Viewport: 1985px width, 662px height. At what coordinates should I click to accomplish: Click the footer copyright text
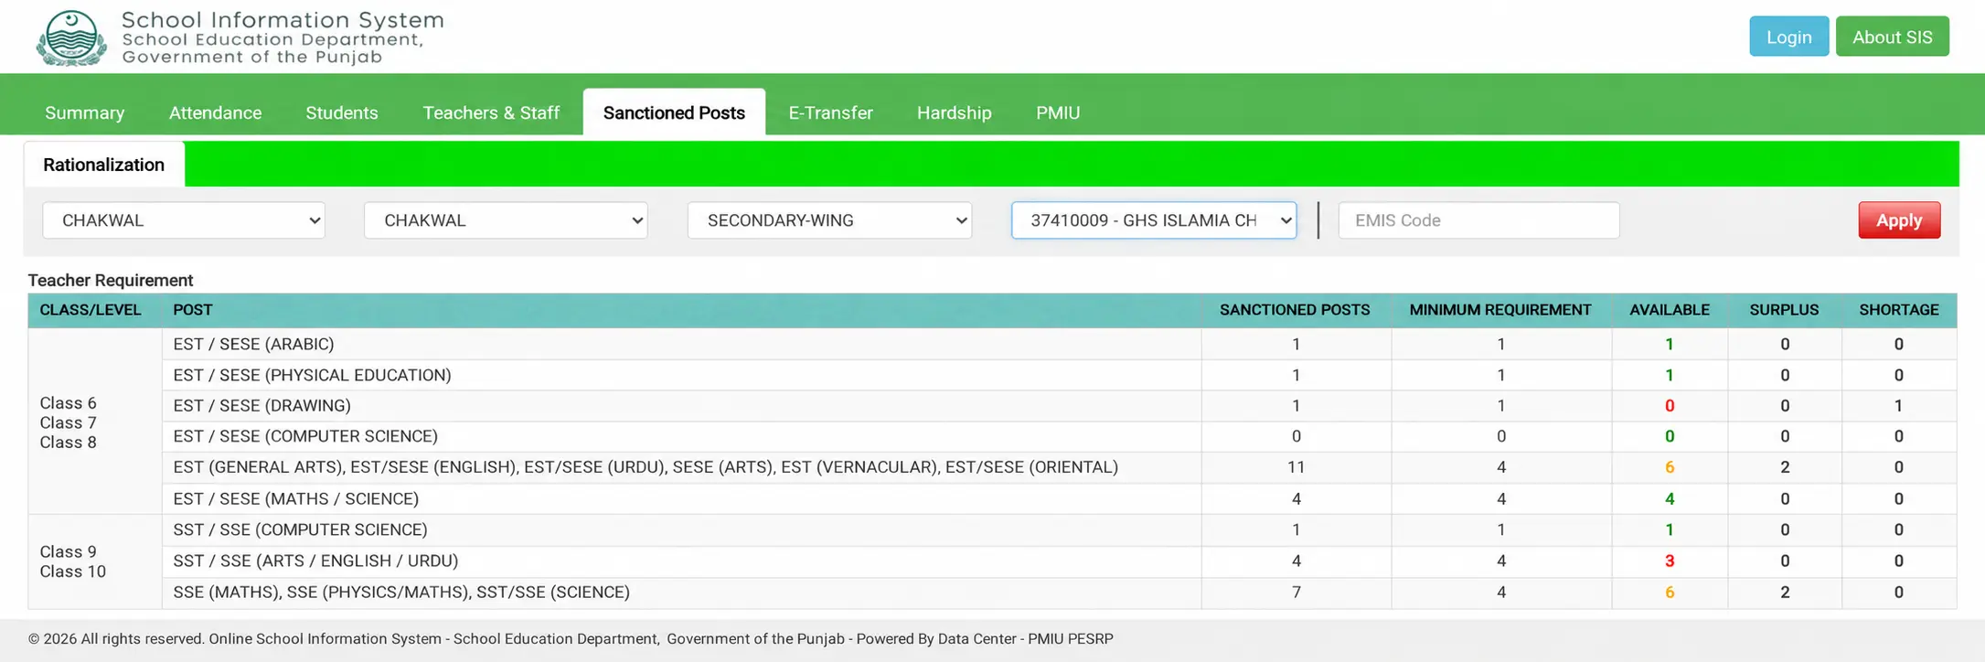point(571,638)
